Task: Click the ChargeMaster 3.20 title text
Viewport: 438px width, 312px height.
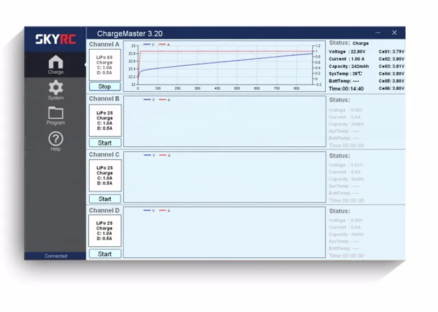Action: (x=130, y=33)
